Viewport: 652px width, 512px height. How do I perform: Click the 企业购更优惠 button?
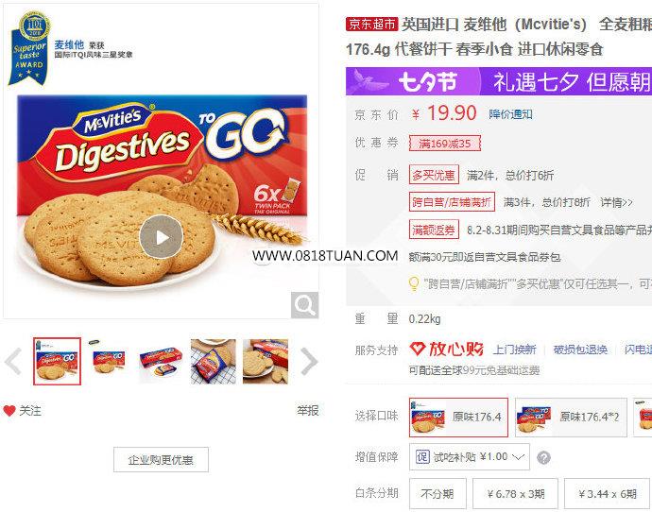[161, 460]
